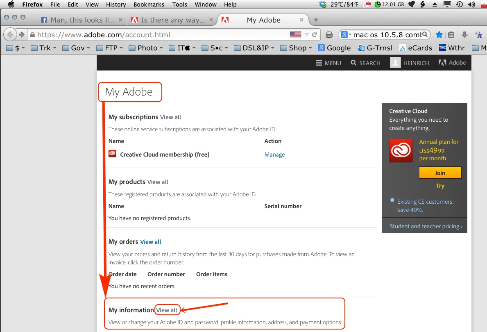The height and width of the screenshot is (332, 487).
Task: Open the Apple menu
Action: (x=11, y=5)
